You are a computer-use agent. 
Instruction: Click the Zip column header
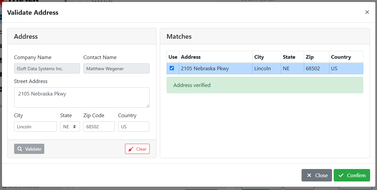(x=310, y=57)
